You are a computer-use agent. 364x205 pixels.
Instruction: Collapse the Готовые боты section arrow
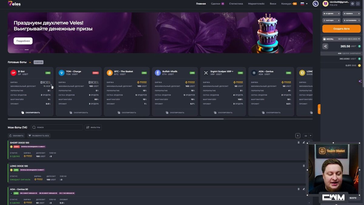click(30, 62)
